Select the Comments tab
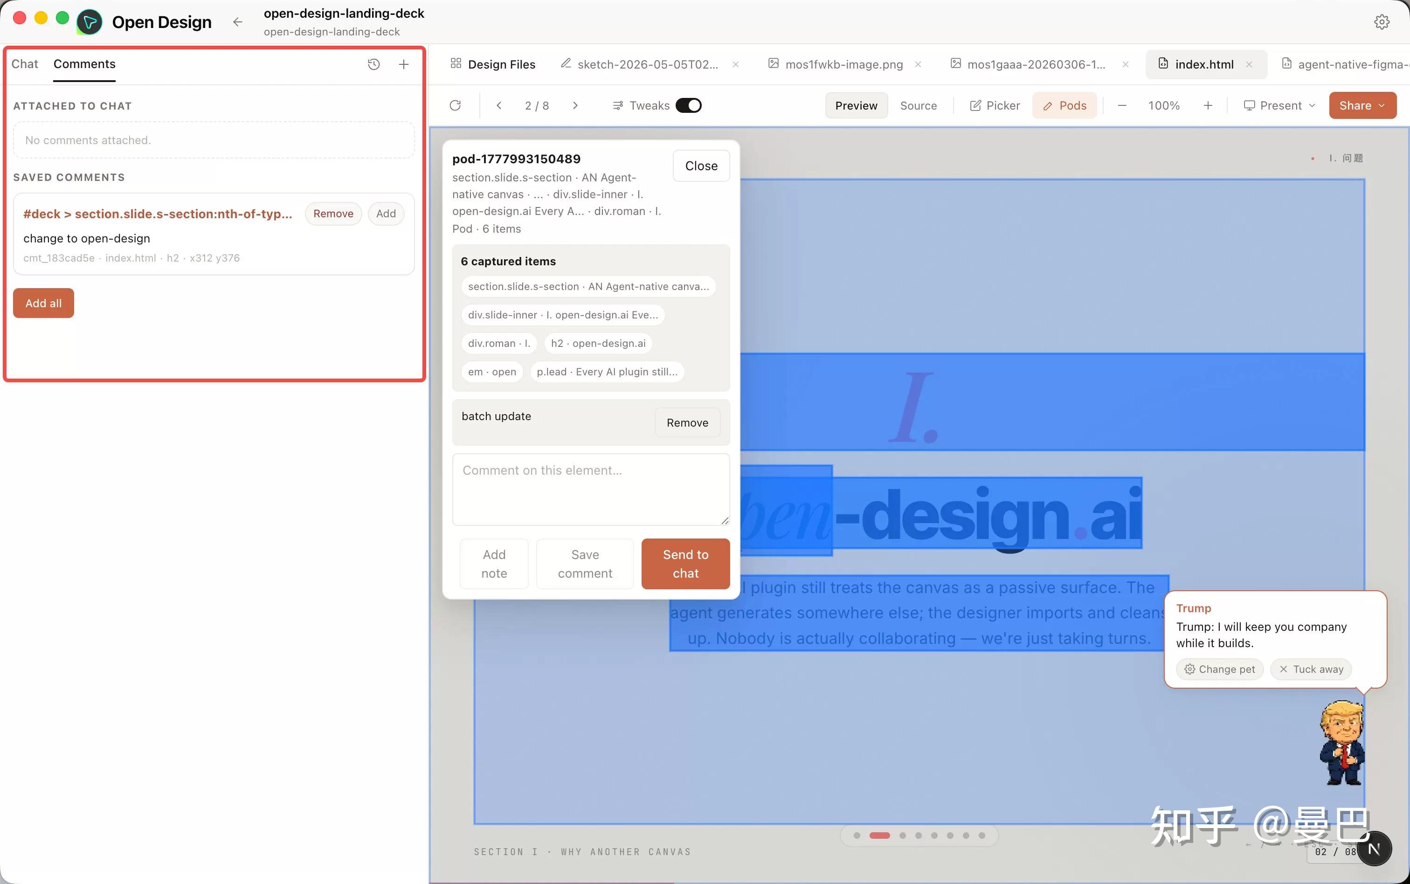This screenshot has width=1410, height=884. pos(84,64)
